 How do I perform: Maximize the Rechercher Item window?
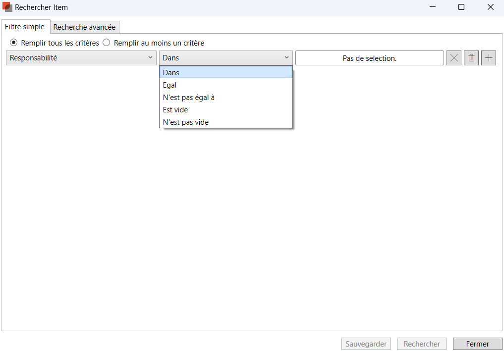coord(461,7)
